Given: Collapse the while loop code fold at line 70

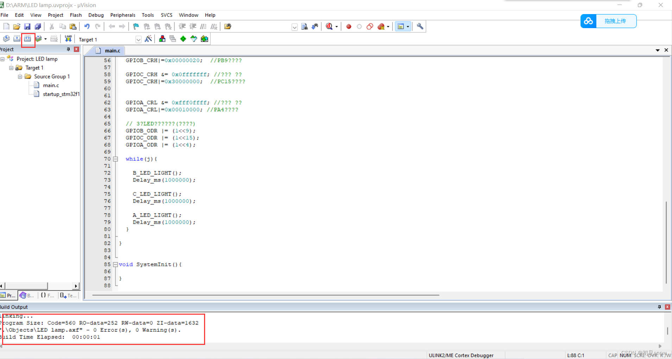Looking at the screenshot, I should pos(115,159).
